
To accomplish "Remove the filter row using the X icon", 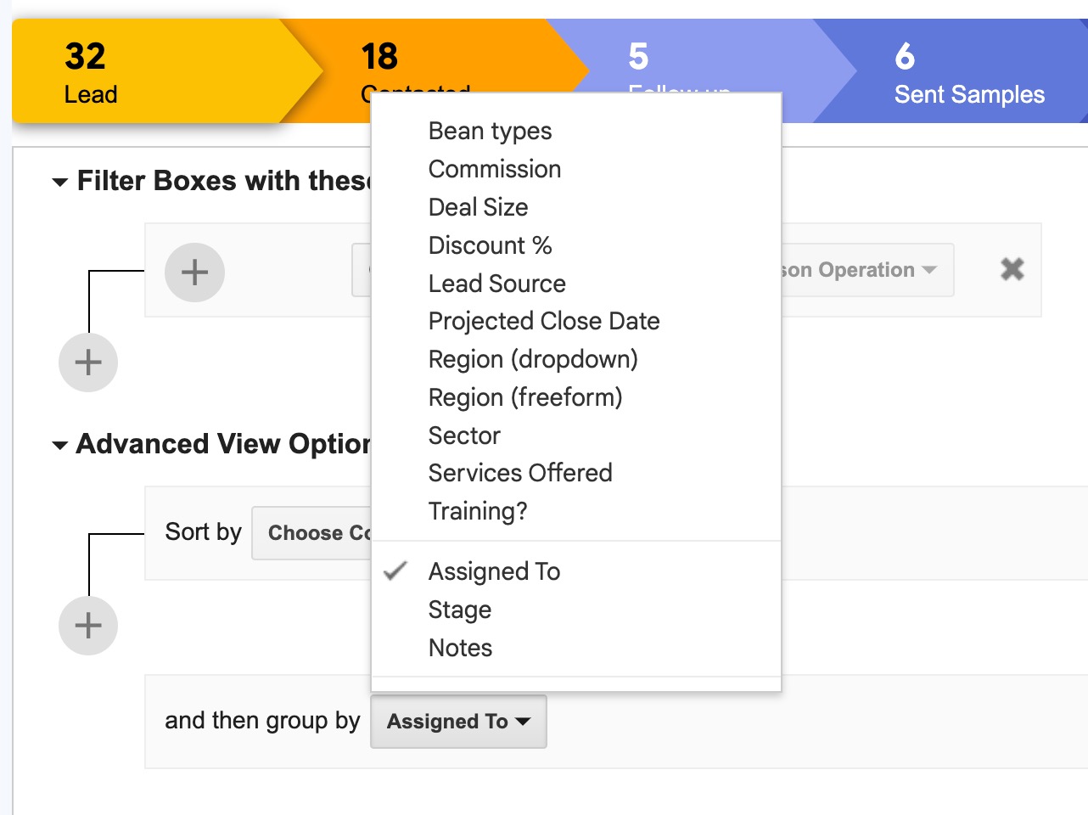I will (x=1012, y=269).
